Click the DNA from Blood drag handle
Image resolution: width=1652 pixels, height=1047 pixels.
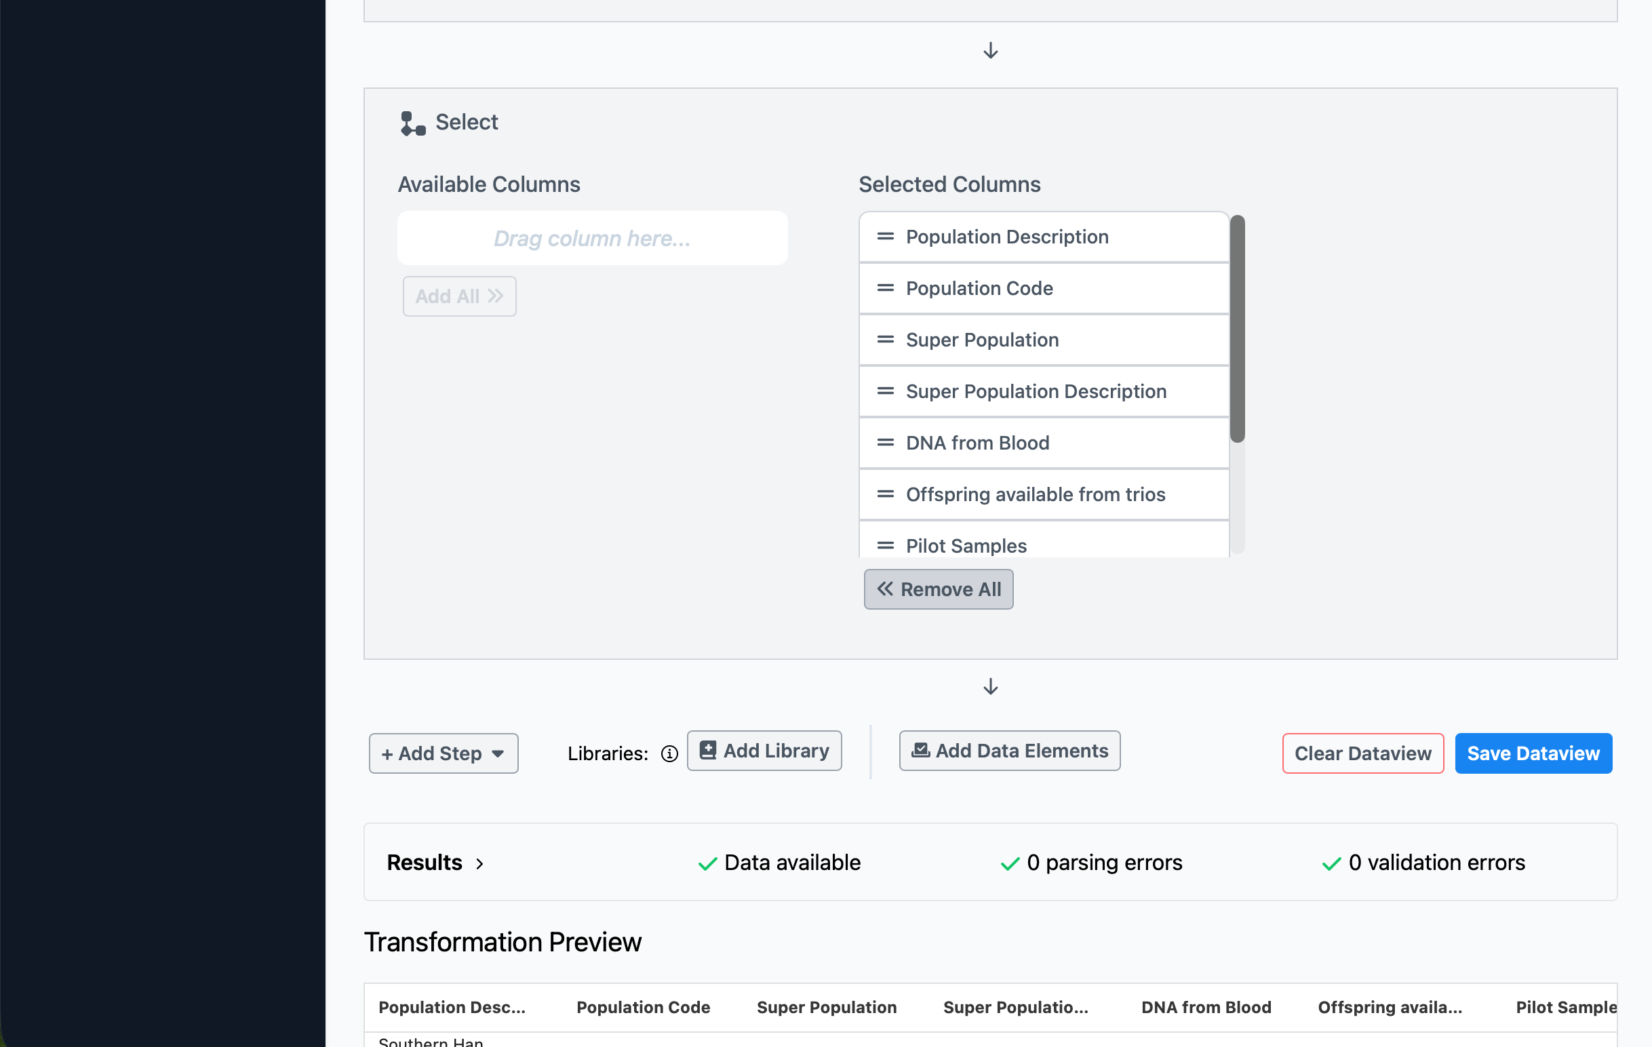885,443
